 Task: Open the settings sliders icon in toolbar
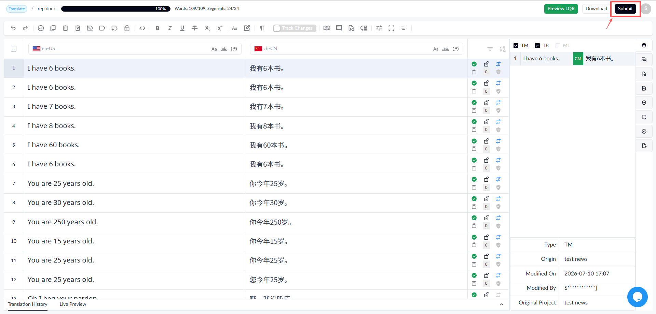(379, 28)
